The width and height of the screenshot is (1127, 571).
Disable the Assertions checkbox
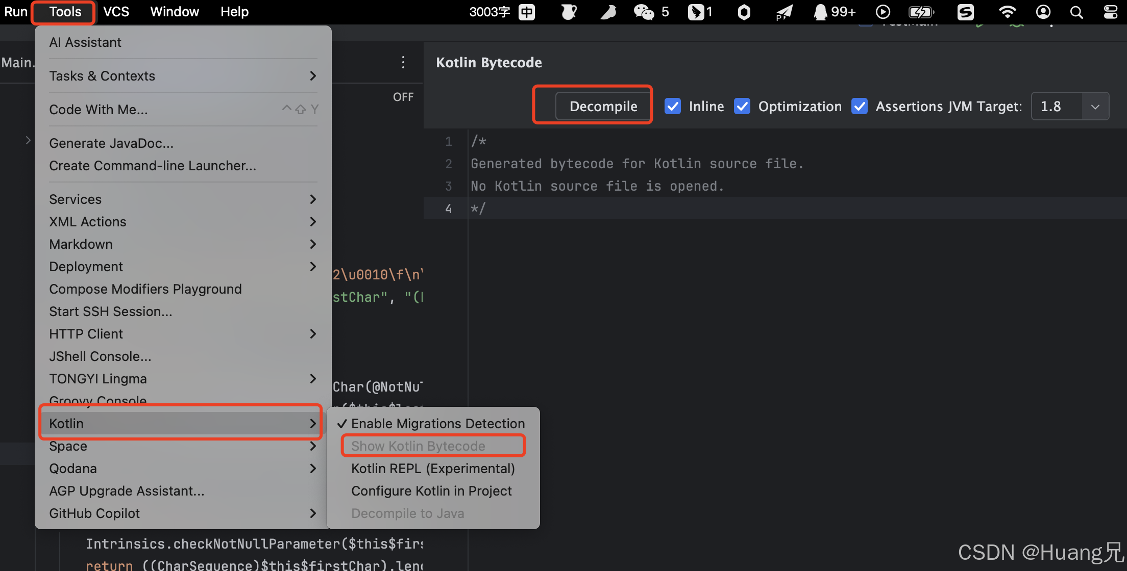coord(860,106)
